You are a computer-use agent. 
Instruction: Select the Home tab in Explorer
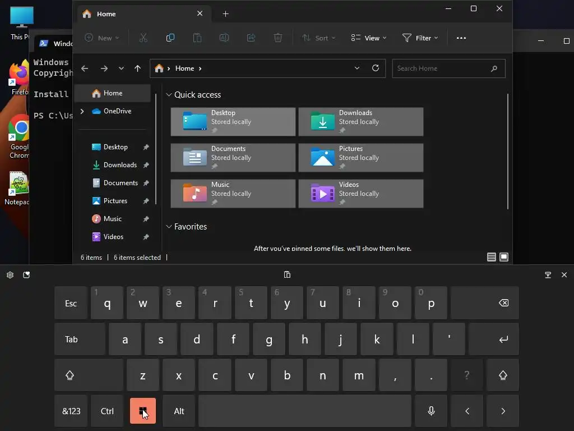click(x=143, y=14)
